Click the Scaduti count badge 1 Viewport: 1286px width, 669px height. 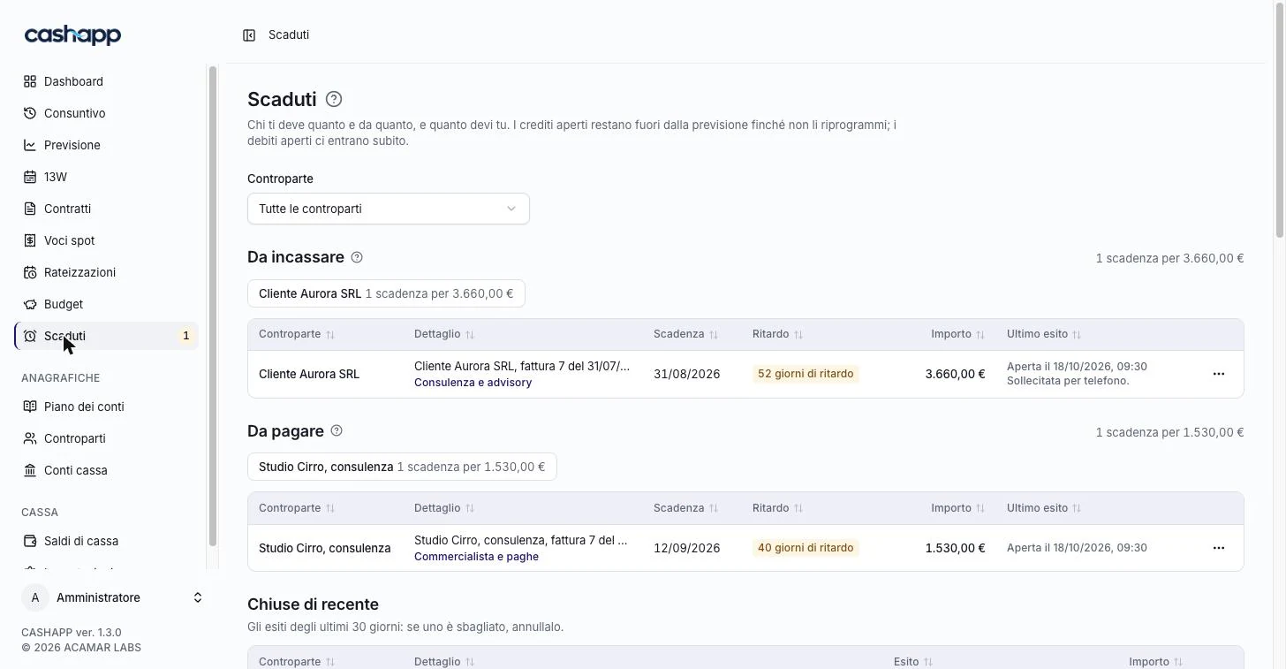185,336
